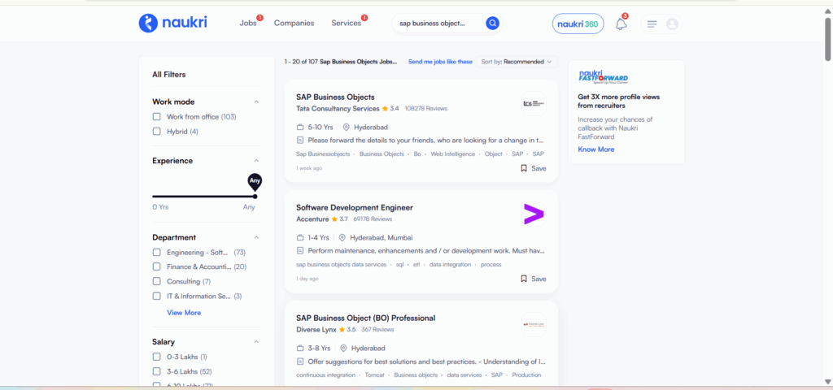Click the Naukri FastForward logo
This screenshot has height=390, width=833.
603,77
